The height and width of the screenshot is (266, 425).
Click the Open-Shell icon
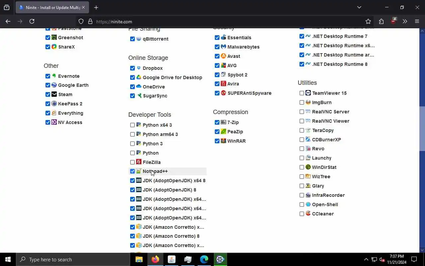tap(308, 204)
